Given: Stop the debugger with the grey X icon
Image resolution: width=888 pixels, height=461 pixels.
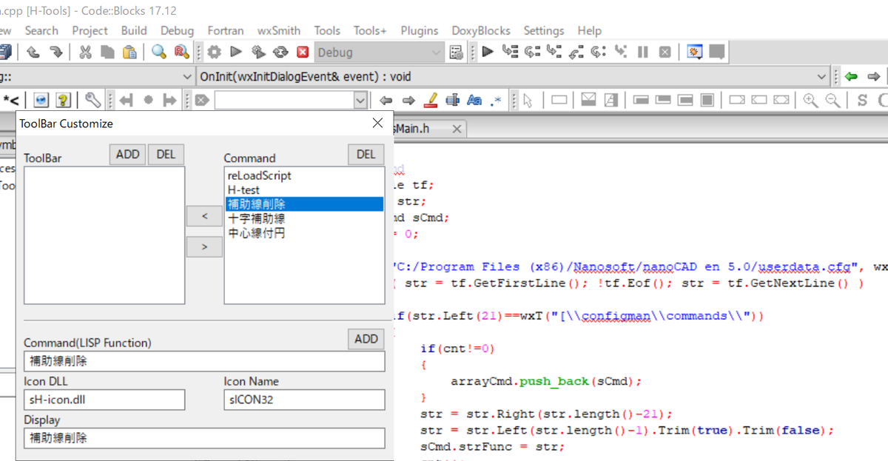Looking at the screenshot, I should (x=665, y=52).
